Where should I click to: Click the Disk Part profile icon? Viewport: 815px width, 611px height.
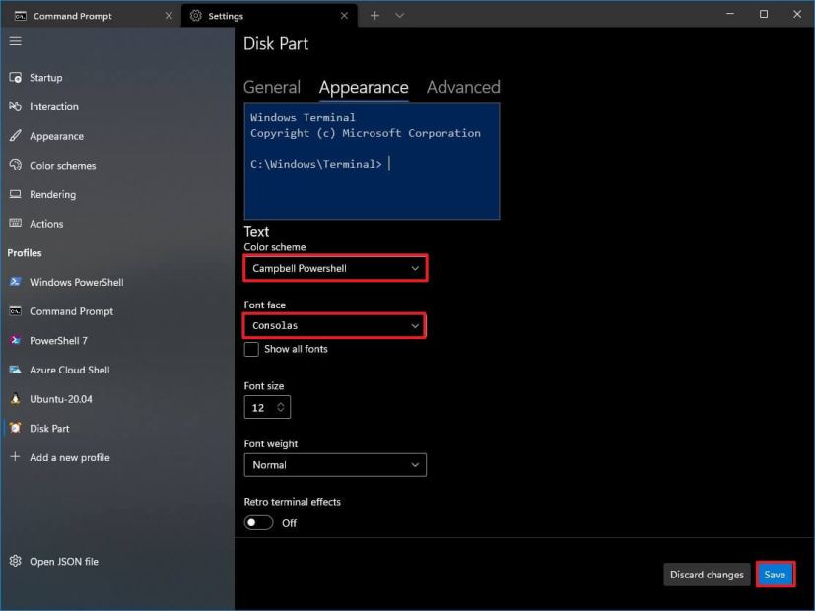click(x=15, y=428)
